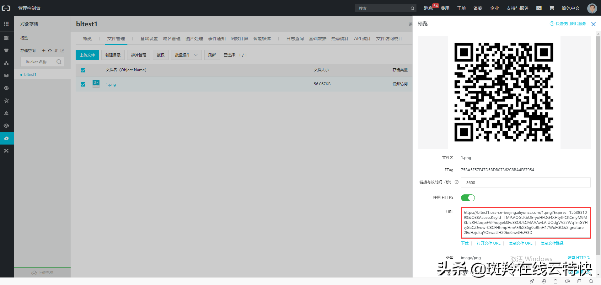Open the 日志查询 tab
This screenshot has width=601, height=285.
click(295, 39)
